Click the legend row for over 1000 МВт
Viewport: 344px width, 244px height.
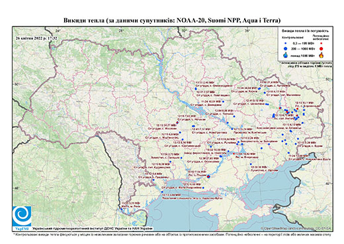click(304, 55)
